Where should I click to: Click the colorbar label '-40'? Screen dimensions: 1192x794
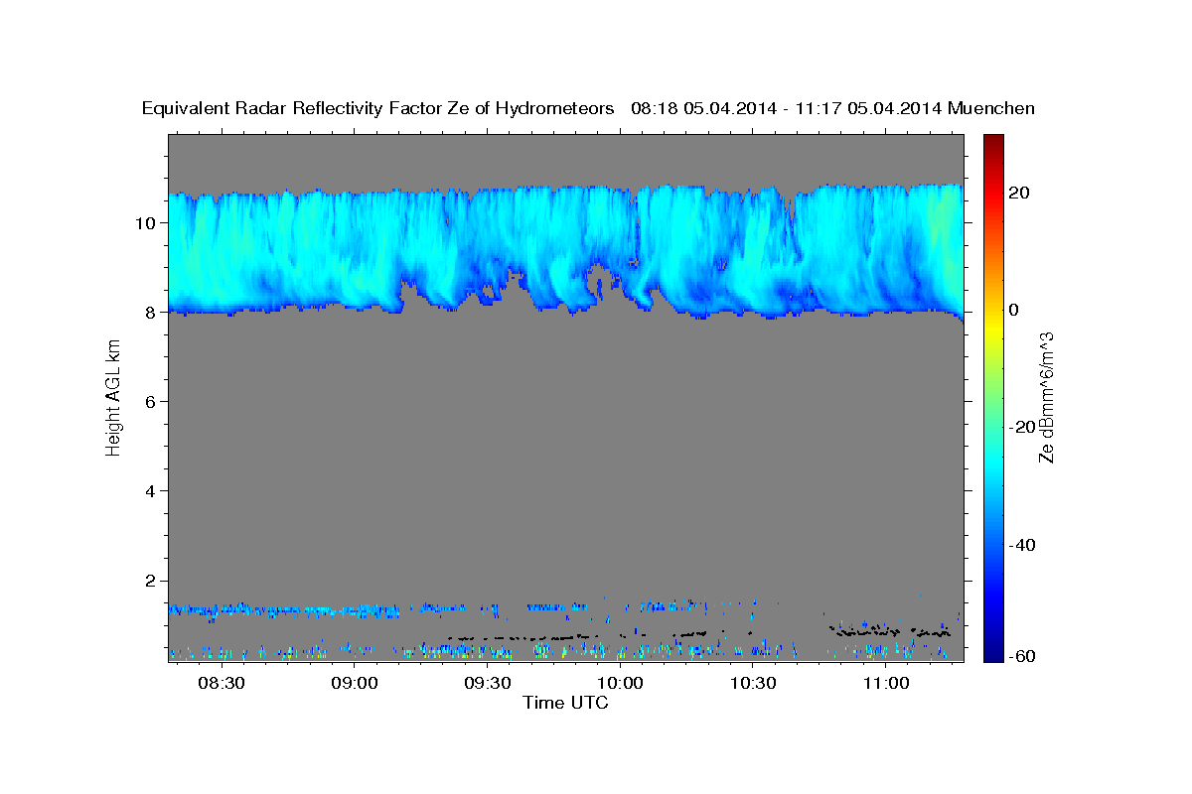[x=1020, y=545]
